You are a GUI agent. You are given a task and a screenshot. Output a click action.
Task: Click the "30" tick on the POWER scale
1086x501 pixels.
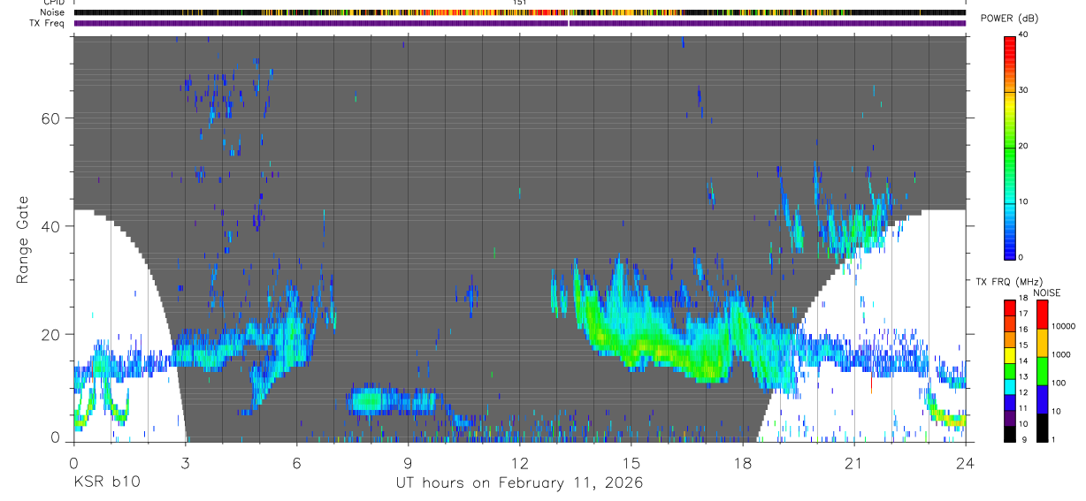(1023, 91)
